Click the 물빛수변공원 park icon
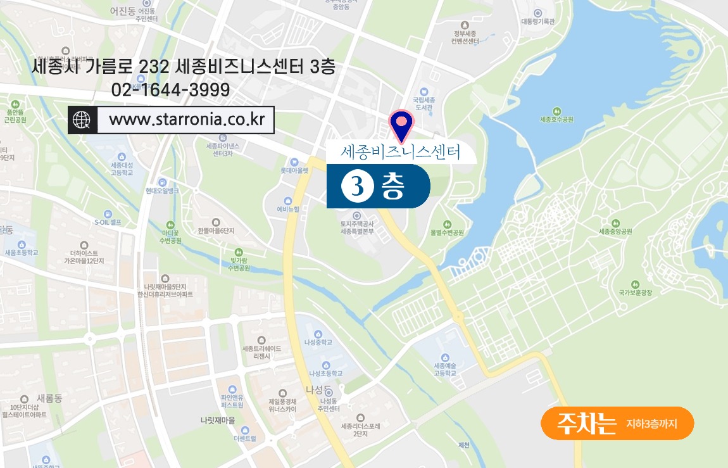728x468 pixels. pos(447,224)
